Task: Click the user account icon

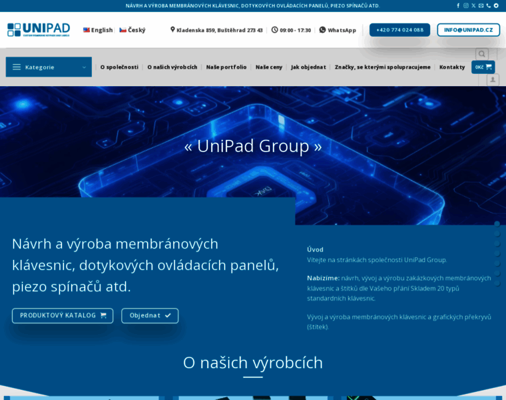Action: click(x=493, y=79)
